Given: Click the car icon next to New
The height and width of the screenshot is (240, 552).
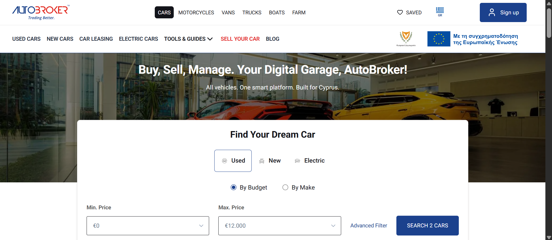Looking at the screenshot, I should (x=262, y=161).
